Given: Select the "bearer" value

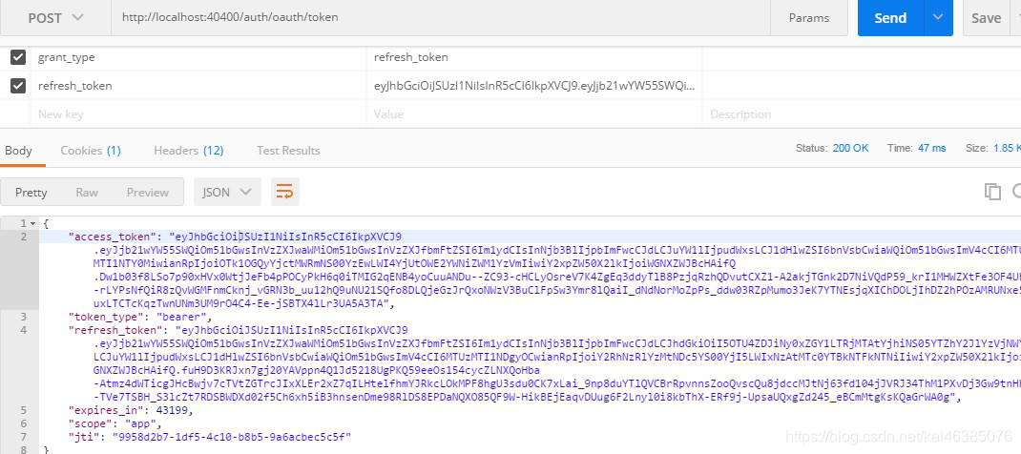Looking at the screenshot, I should coord(181,318).
